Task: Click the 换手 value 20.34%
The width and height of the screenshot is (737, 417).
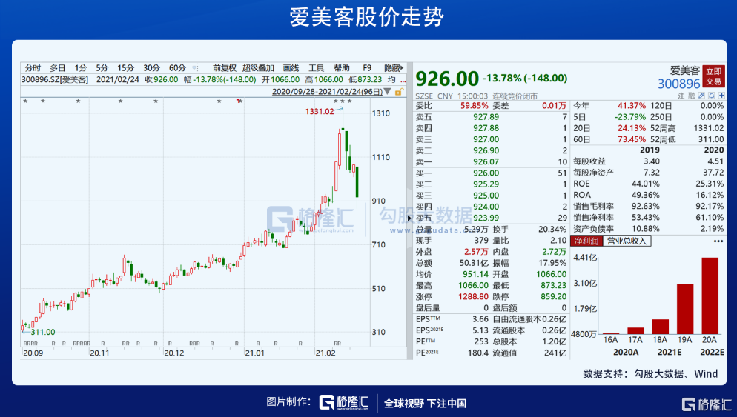Action: (x=552, y=229)
